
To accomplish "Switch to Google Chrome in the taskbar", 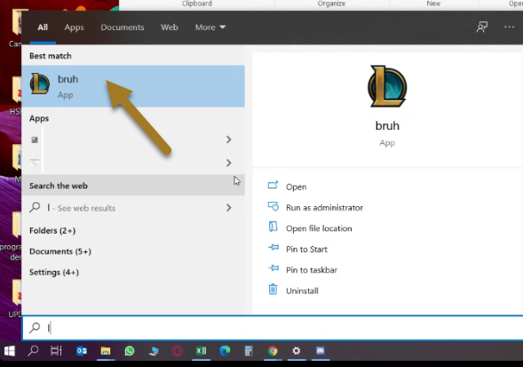I will pyautogui.click(x=273, y=351).
